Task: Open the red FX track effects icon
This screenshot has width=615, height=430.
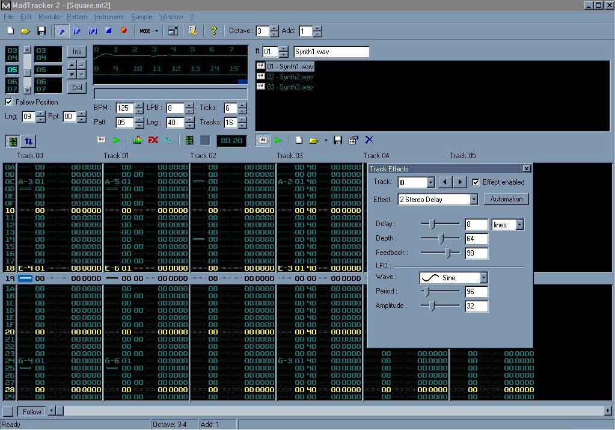Action: pyautogui.click(x=153, y=140)
